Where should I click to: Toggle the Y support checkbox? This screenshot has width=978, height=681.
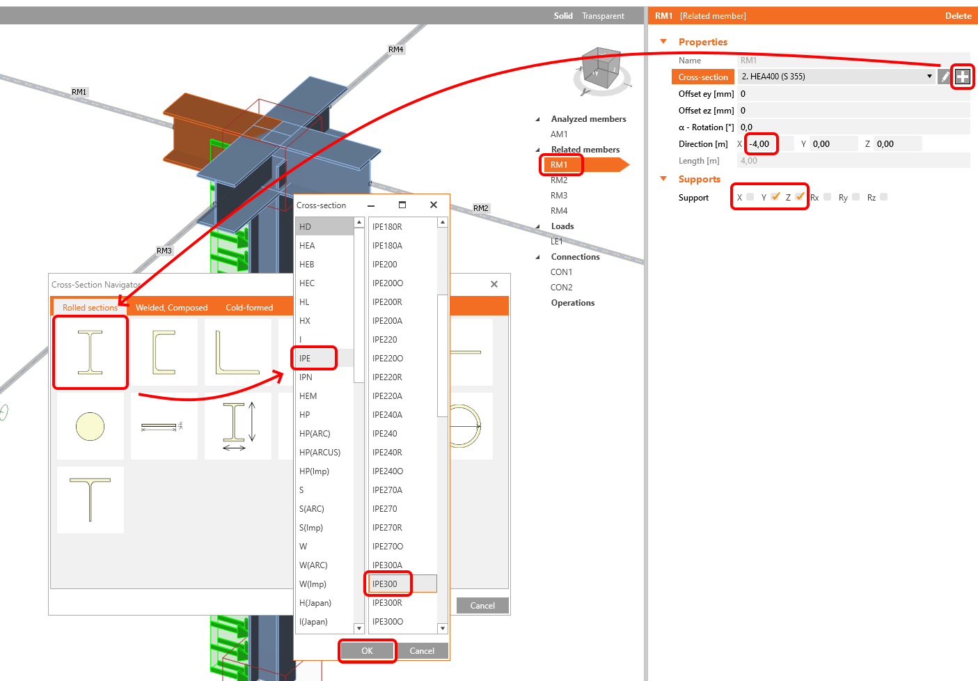[775, 197]
